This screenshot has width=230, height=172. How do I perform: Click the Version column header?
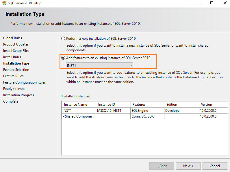(206, 105)
